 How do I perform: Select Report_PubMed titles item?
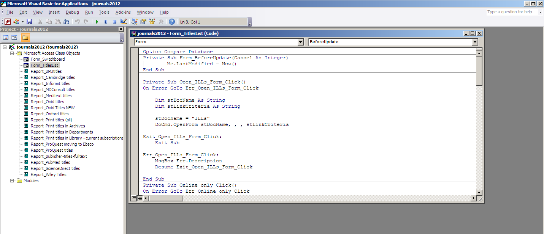coord(50,162)
